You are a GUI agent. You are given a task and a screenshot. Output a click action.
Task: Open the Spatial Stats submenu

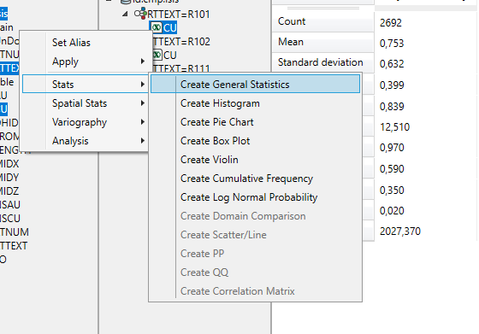click(x=86, y=103)
